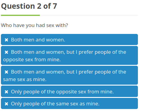Click 'Only' in the opposite sex answer
This screenshot has width=146, height=112.
pyautogui.click(x=16, y=92)
